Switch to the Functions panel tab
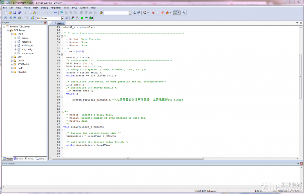Screen dimensions: 304x194 tap(30, 159)
